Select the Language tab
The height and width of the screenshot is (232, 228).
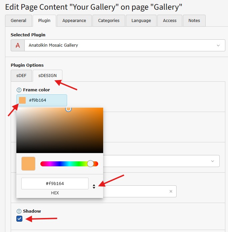[x=141, y=21]
